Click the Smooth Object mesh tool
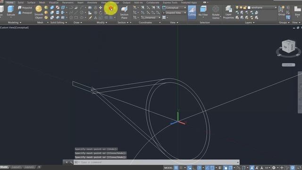This screenshot has height=170, width=302. coord(39,12)
